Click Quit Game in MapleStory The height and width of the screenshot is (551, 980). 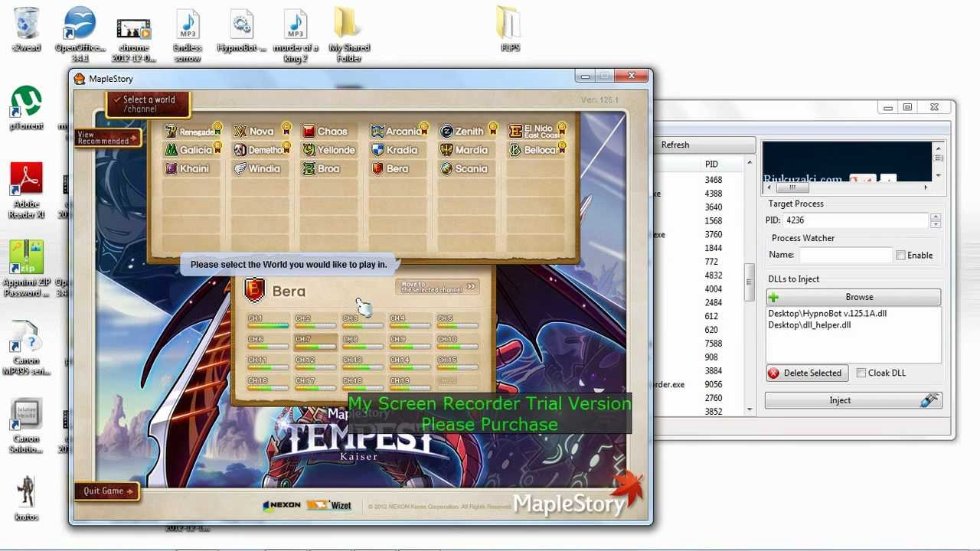pyautogui.click(x=106, y=491)
